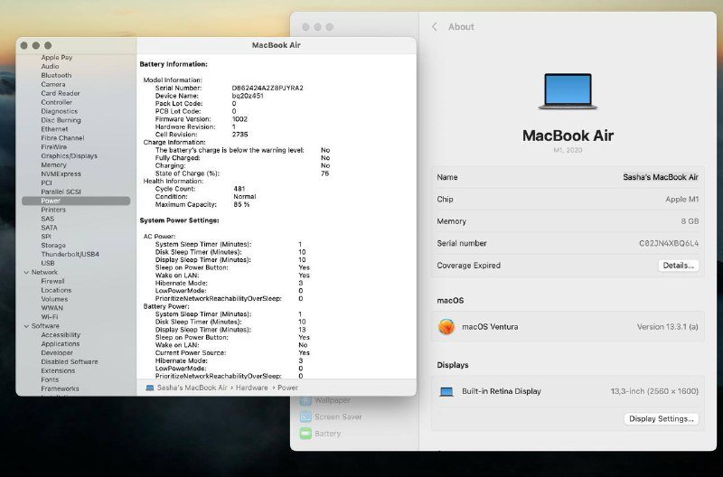
Task: Select Disc Burning in hardware list
Action: [x=61, y=120]
